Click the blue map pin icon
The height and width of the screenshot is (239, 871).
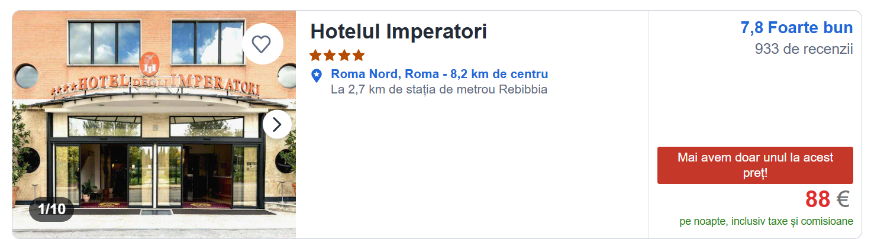[x=317, y=75]
